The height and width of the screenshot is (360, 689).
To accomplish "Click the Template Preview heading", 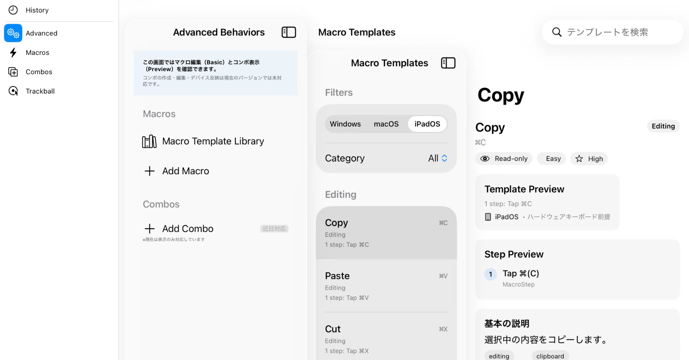I will (x=524, y=189).
